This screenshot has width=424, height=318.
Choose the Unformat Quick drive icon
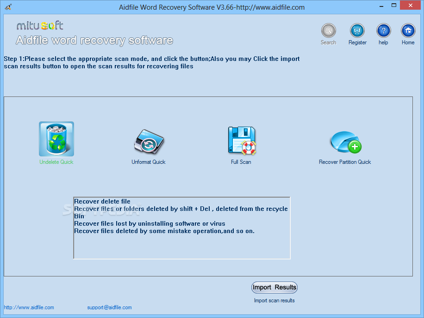(x=149, y=142)
